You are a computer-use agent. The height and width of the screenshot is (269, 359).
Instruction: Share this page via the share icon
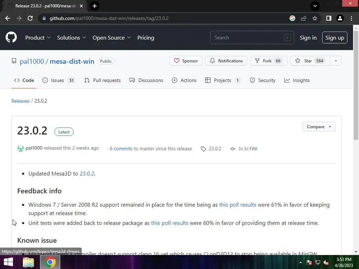coord(304,18)
